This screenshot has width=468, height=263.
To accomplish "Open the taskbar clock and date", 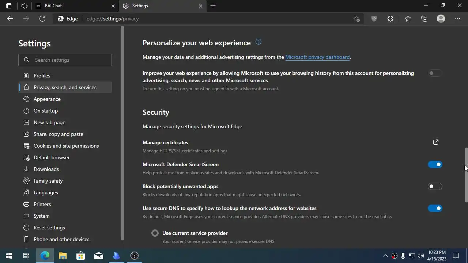I will [x=437, y=256].
